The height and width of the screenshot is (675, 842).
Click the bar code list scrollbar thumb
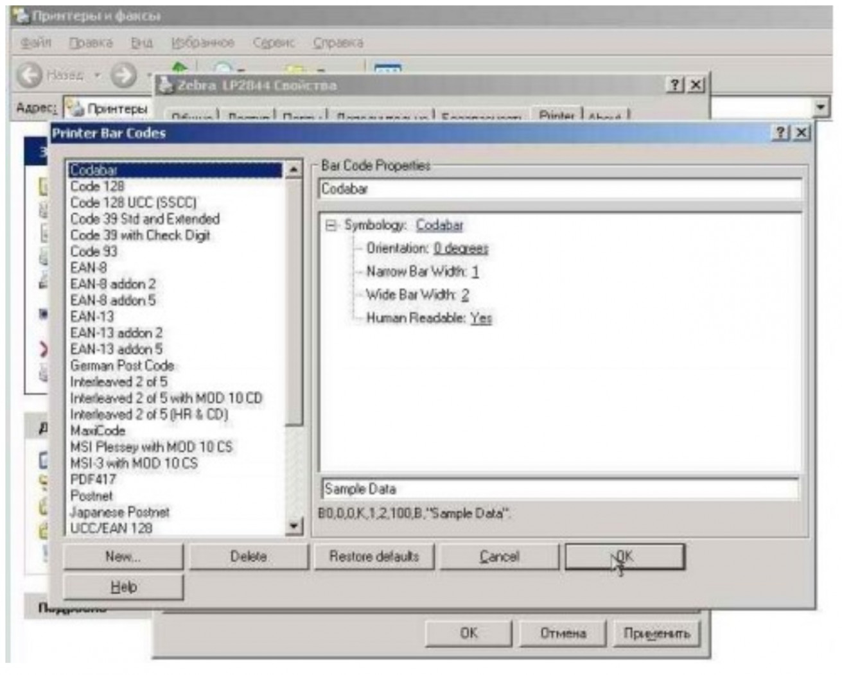(x=293, y=302)
